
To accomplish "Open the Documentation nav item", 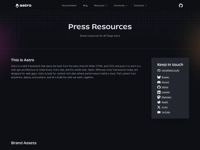I will pos(69,6).
